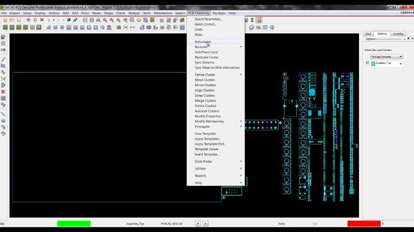Click the Assembly_Top cyan color swatch
This screenshot has height=232, width=414.
click(x=374, y=64)
